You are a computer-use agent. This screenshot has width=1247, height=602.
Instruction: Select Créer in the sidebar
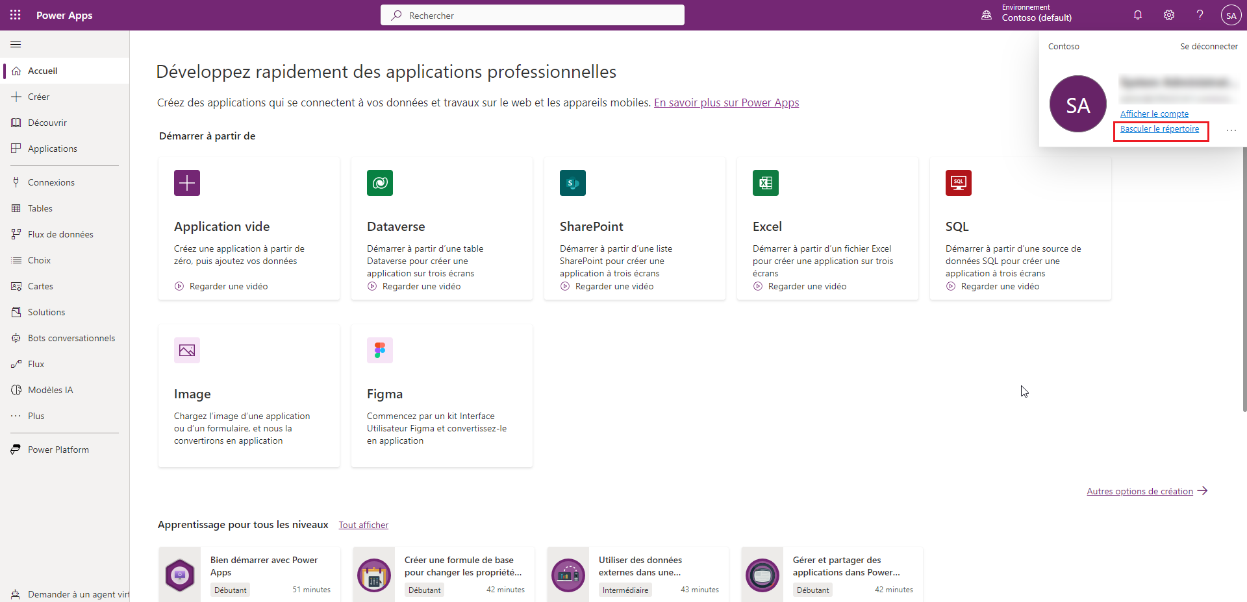(65, 97)
